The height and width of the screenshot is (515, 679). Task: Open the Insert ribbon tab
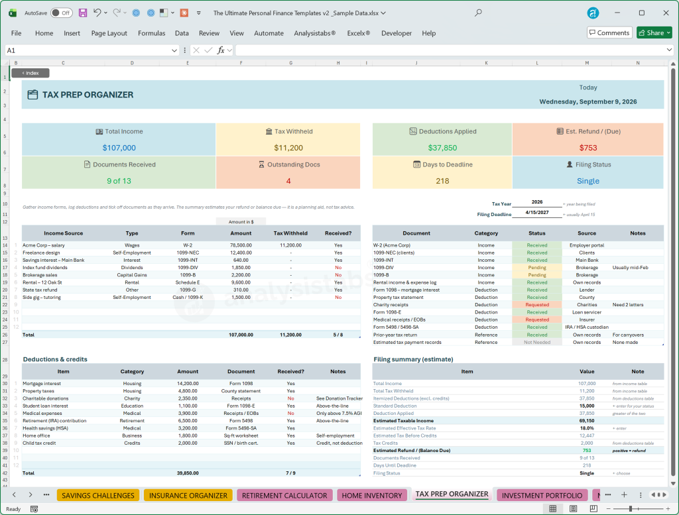click(72, 33)
